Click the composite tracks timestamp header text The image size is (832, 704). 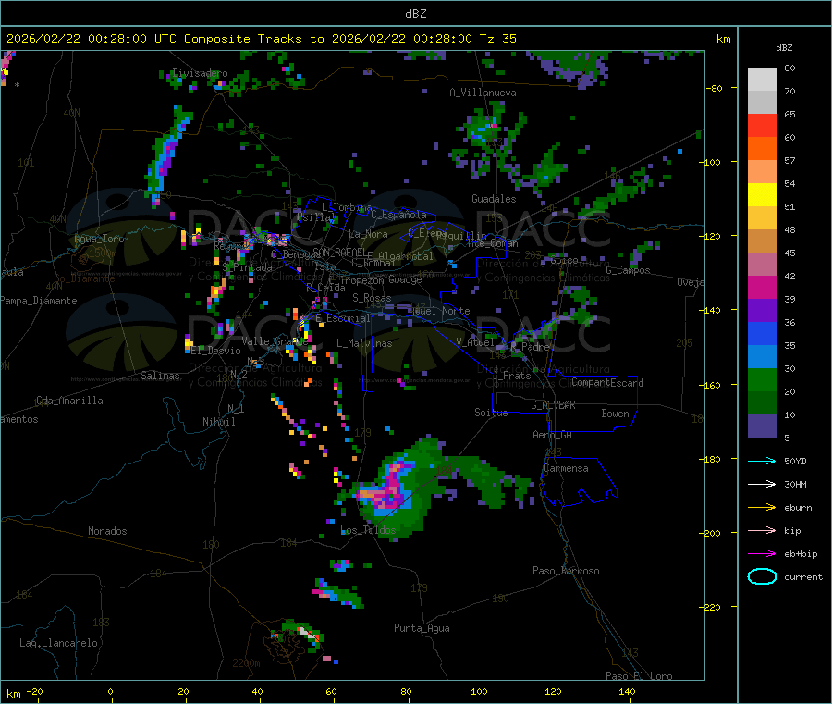tap(261, 39)
